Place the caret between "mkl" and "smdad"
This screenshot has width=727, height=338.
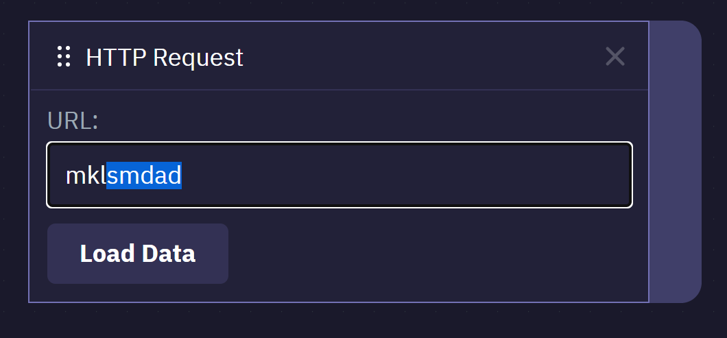coord(106,176)
